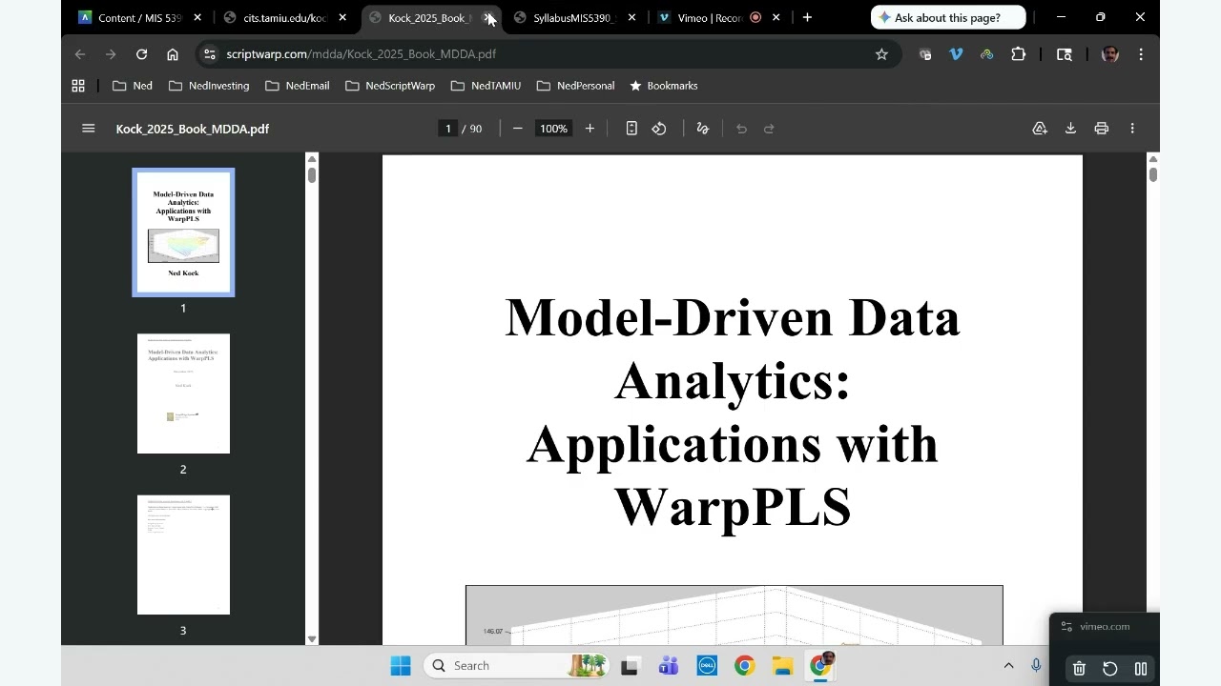Open the Dell app on the taskbar
Screen dimensions: 1221x686
coord(706,666)
